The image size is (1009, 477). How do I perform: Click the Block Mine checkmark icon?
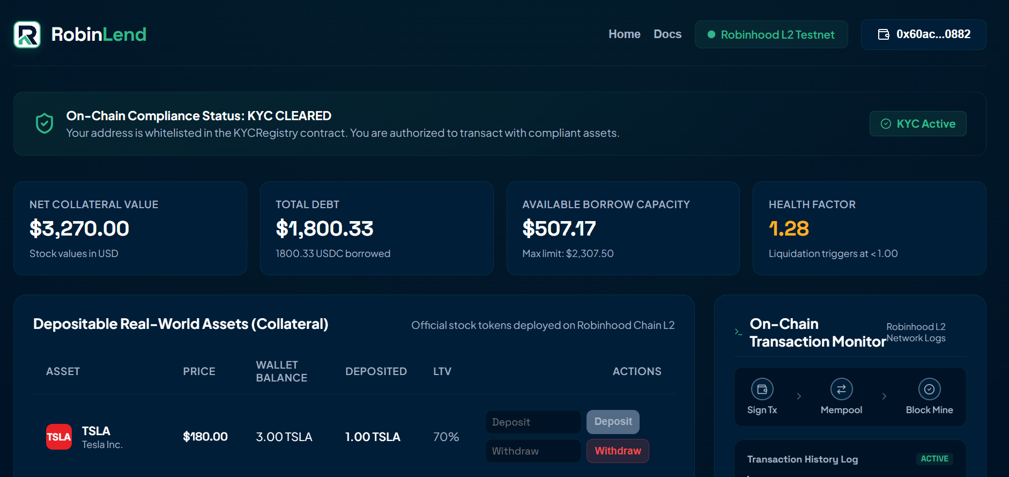pos(929,389)
